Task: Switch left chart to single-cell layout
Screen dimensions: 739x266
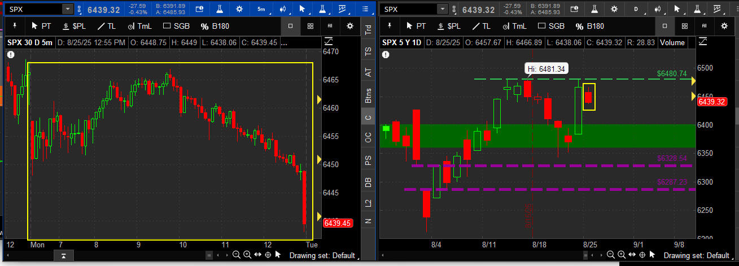Action: (x=290, y=26)
